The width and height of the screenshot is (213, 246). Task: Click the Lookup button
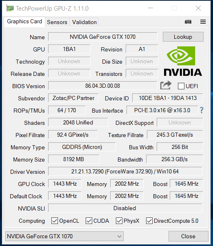pyautogui.click(x=183, y=37)
